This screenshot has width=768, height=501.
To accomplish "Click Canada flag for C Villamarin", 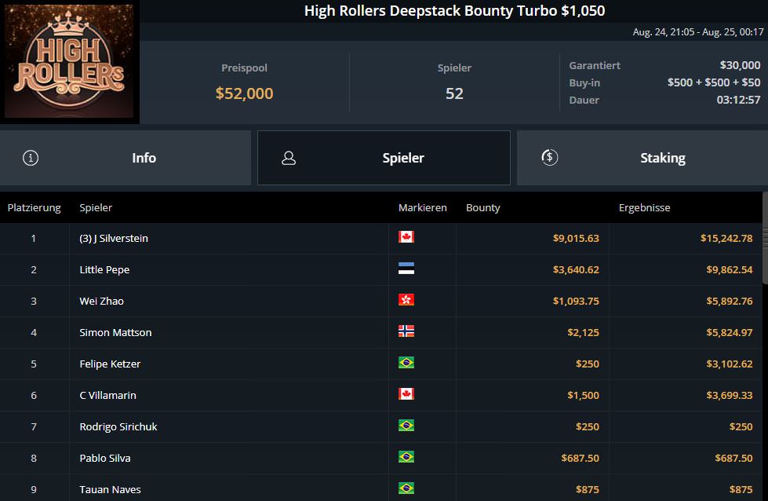I will point(406,394).
